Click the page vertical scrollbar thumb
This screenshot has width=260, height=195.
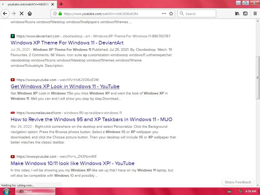tap(258, 78)
